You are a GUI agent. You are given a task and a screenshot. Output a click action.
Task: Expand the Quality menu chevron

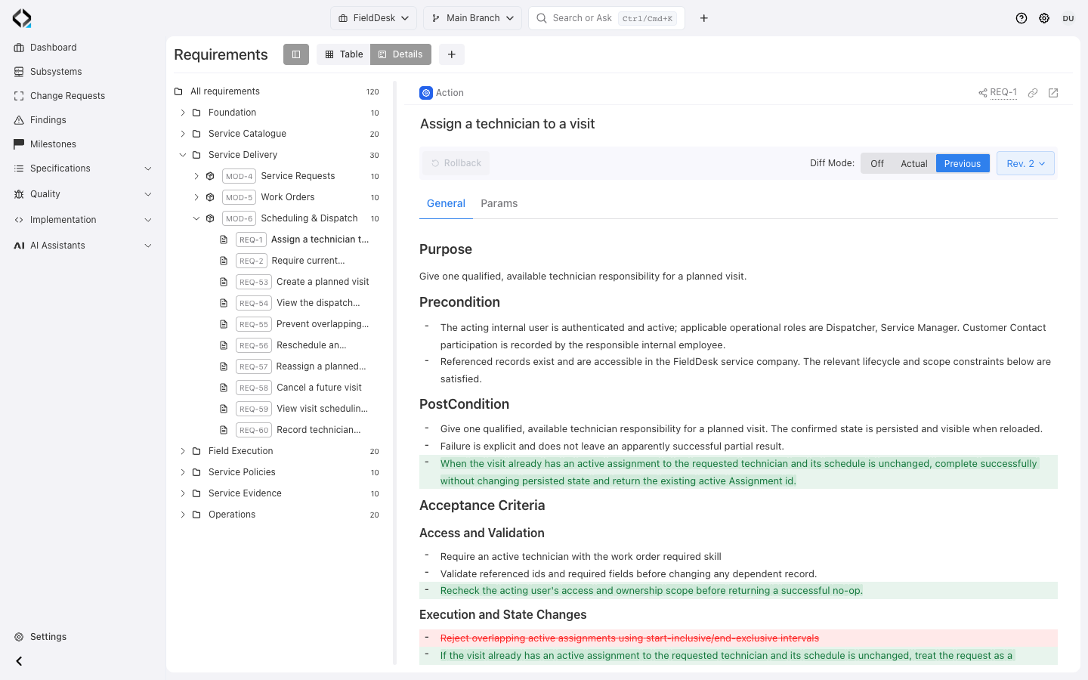[x=148, y=194]
